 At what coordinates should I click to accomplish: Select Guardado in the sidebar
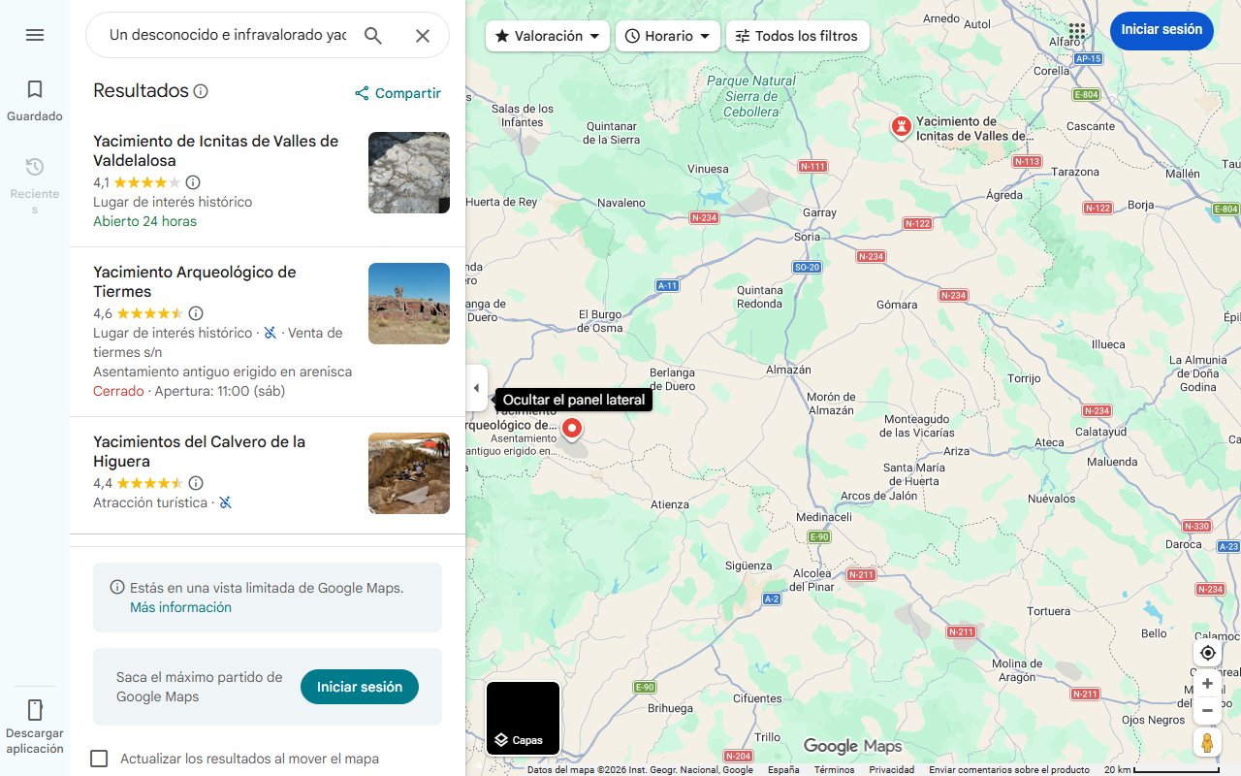[x=35, y=99]
